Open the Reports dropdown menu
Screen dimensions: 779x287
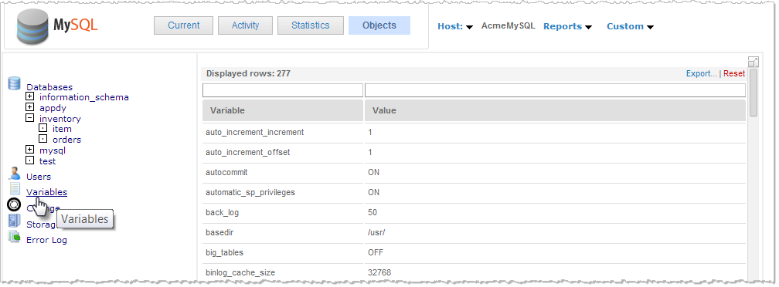pyautogui.click(x=567, y=27)
